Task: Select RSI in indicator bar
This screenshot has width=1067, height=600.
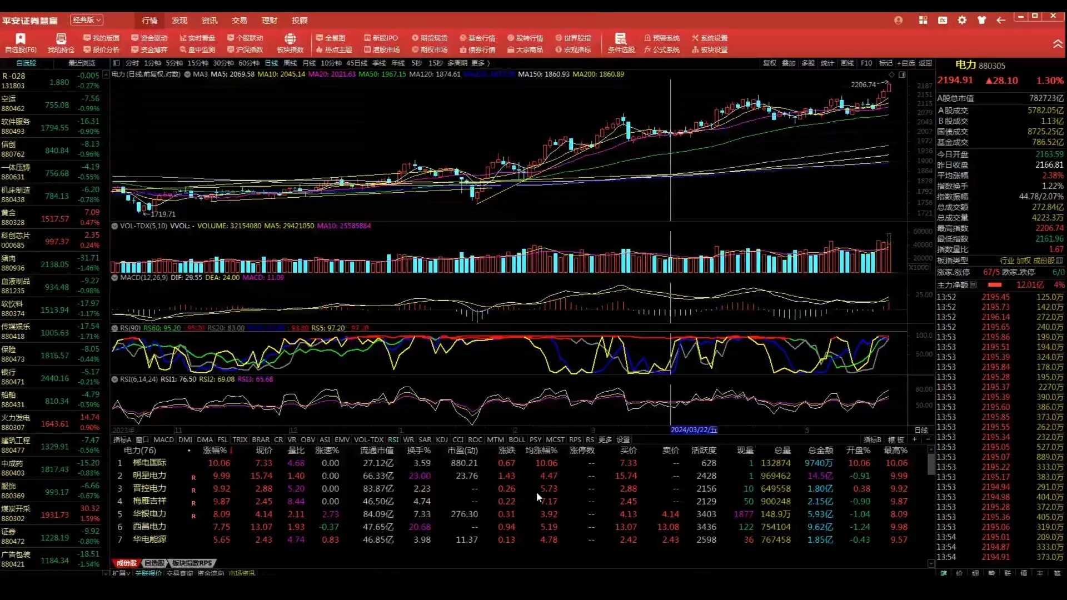Action: point(393,439)
